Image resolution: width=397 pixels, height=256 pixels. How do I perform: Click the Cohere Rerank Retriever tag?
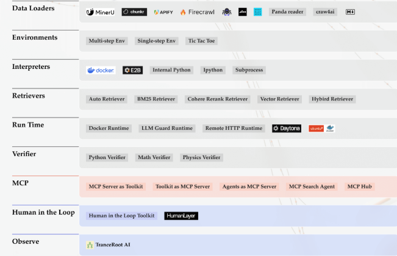[x=218, y=99]
